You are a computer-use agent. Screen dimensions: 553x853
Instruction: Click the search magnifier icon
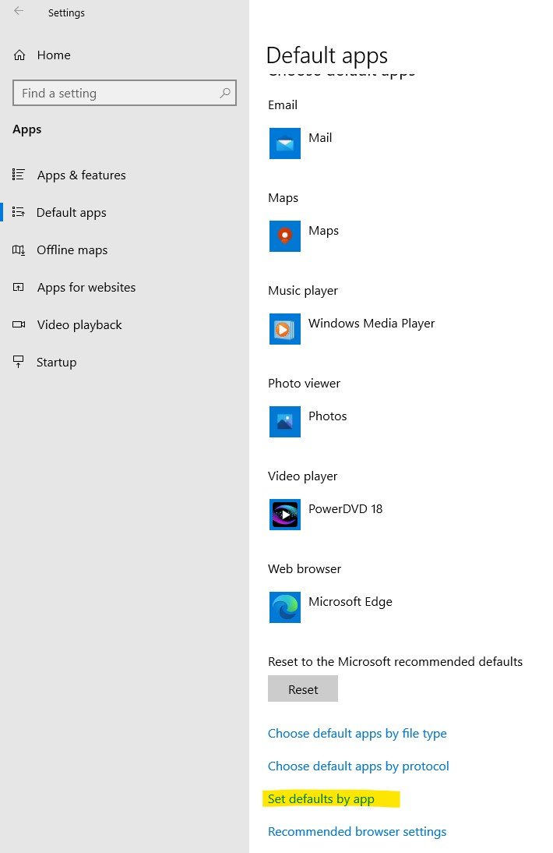(x=225, y=93)
